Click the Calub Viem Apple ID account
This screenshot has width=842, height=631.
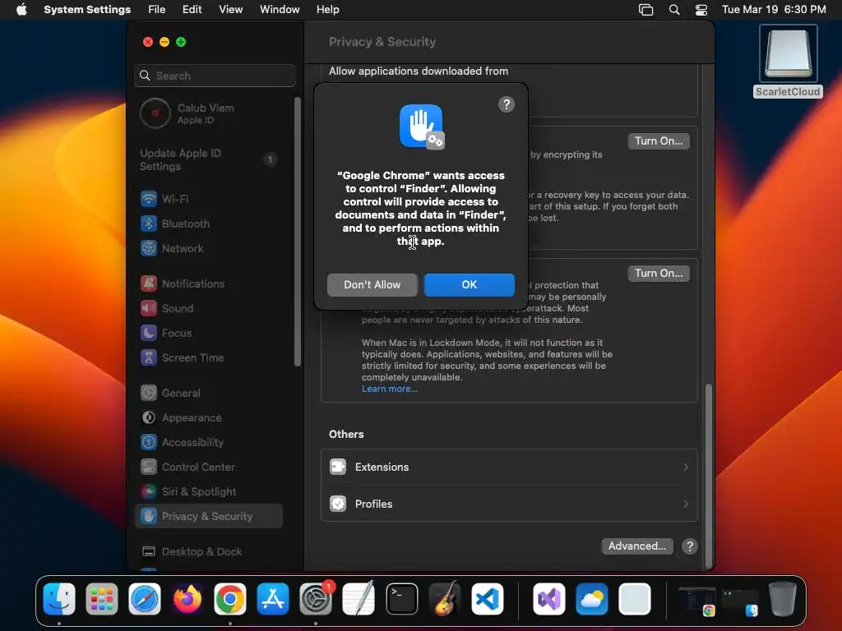pyautogui.click(x=209, y=113)
